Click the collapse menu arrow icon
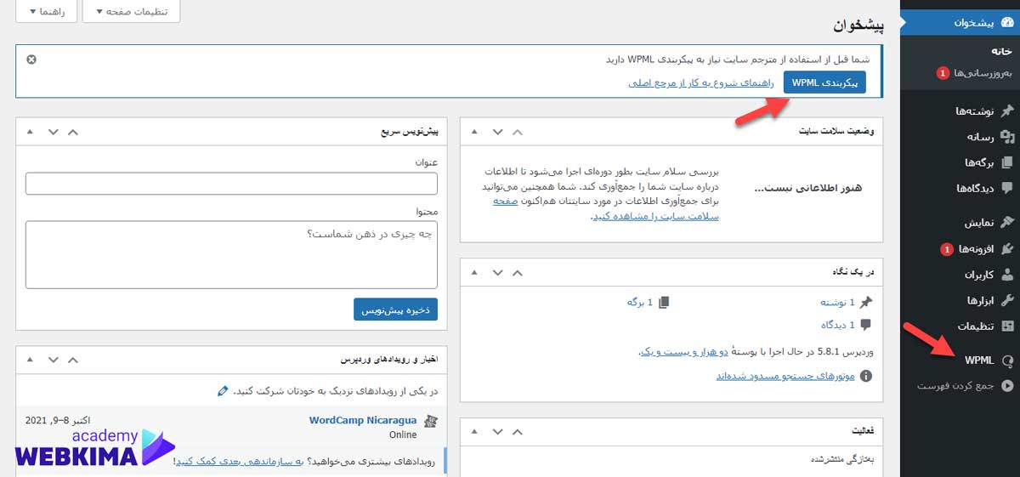This screenshot has height=477, width=1020. point(1007,385)
